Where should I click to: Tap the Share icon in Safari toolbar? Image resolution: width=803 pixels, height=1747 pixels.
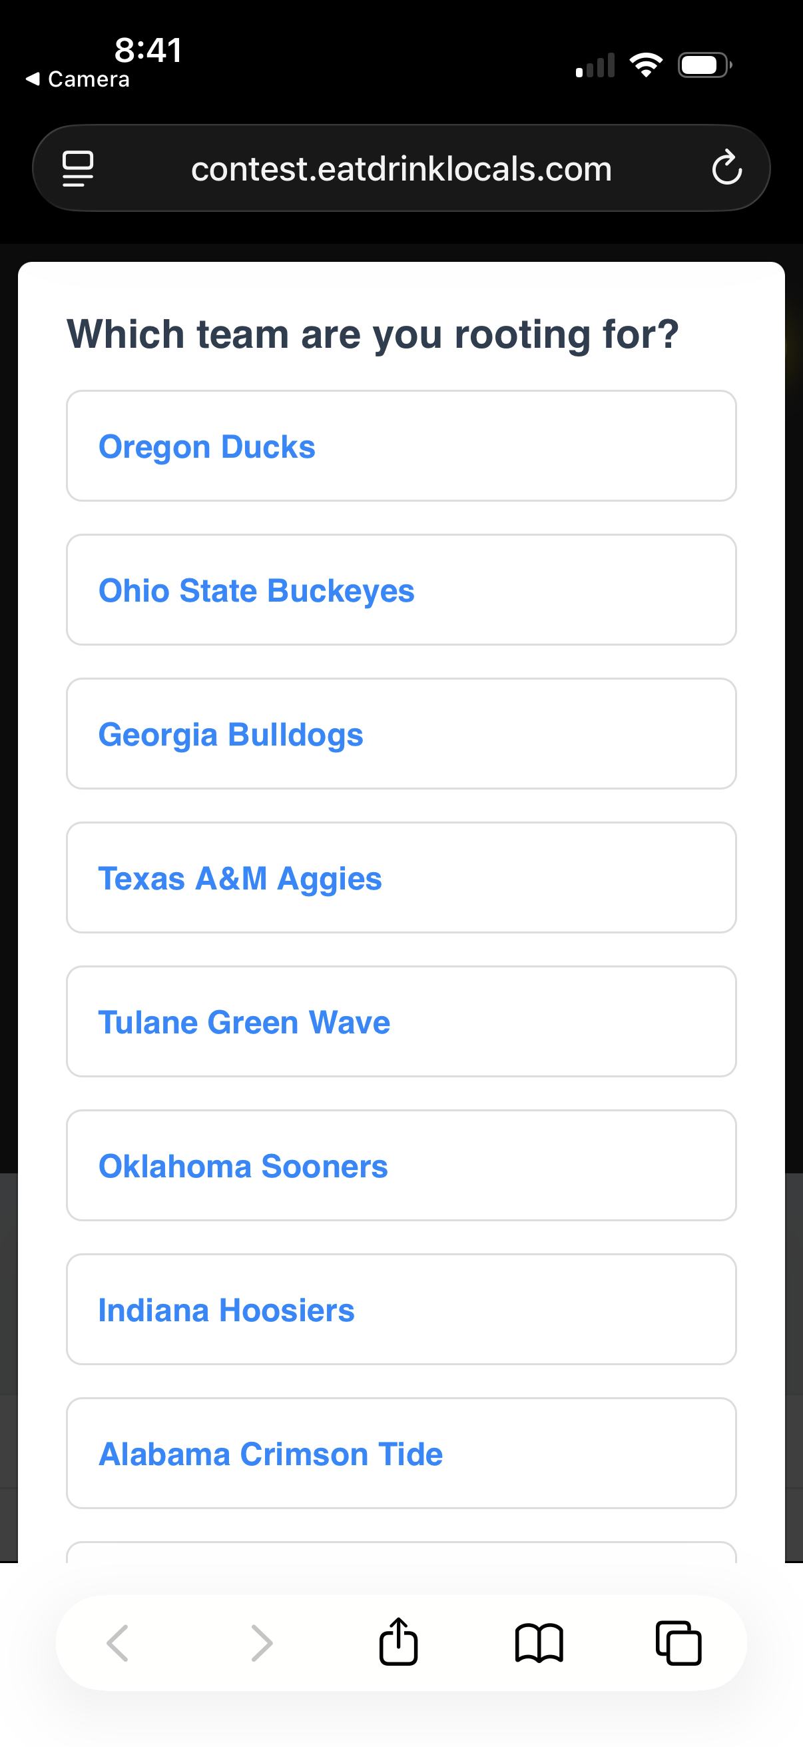pos(398,1642)
